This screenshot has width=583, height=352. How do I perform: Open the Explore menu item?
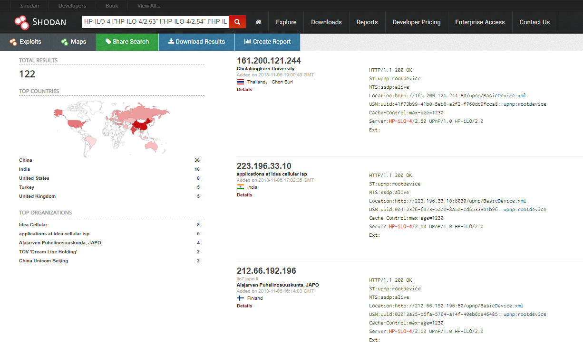[286, 22]
